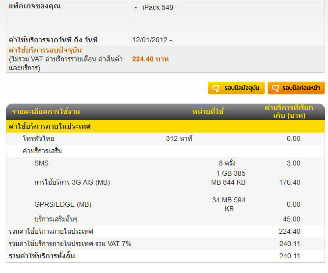
Task: Click the 240.11 grand total amount
Action: pos(290,256)
